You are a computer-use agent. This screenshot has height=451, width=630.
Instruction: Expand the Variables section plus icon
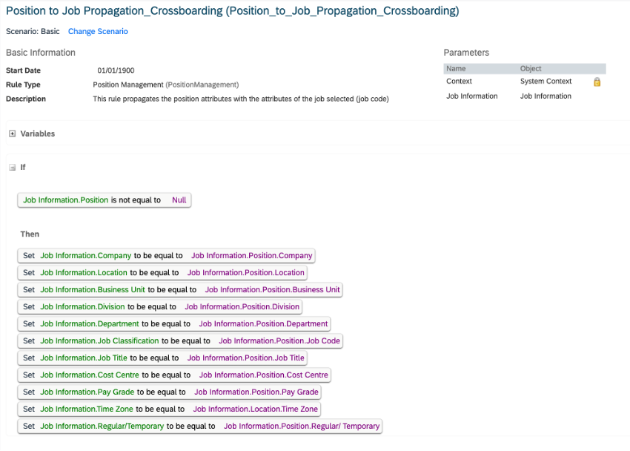pos(13,134)
